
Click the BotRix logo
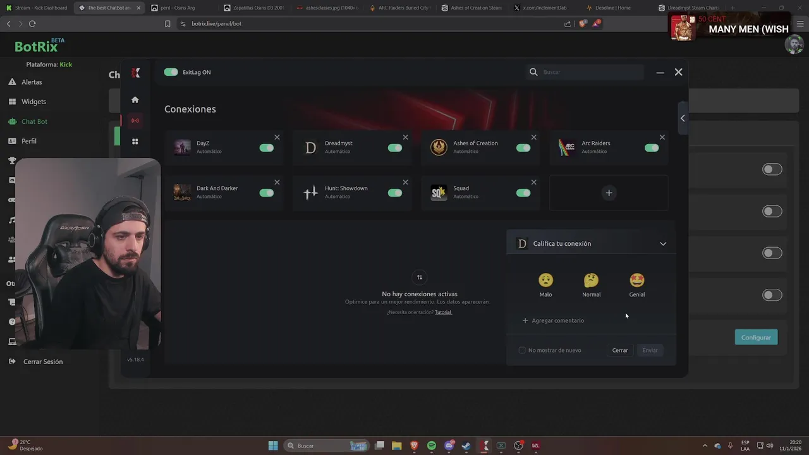(x=39, y=45)
